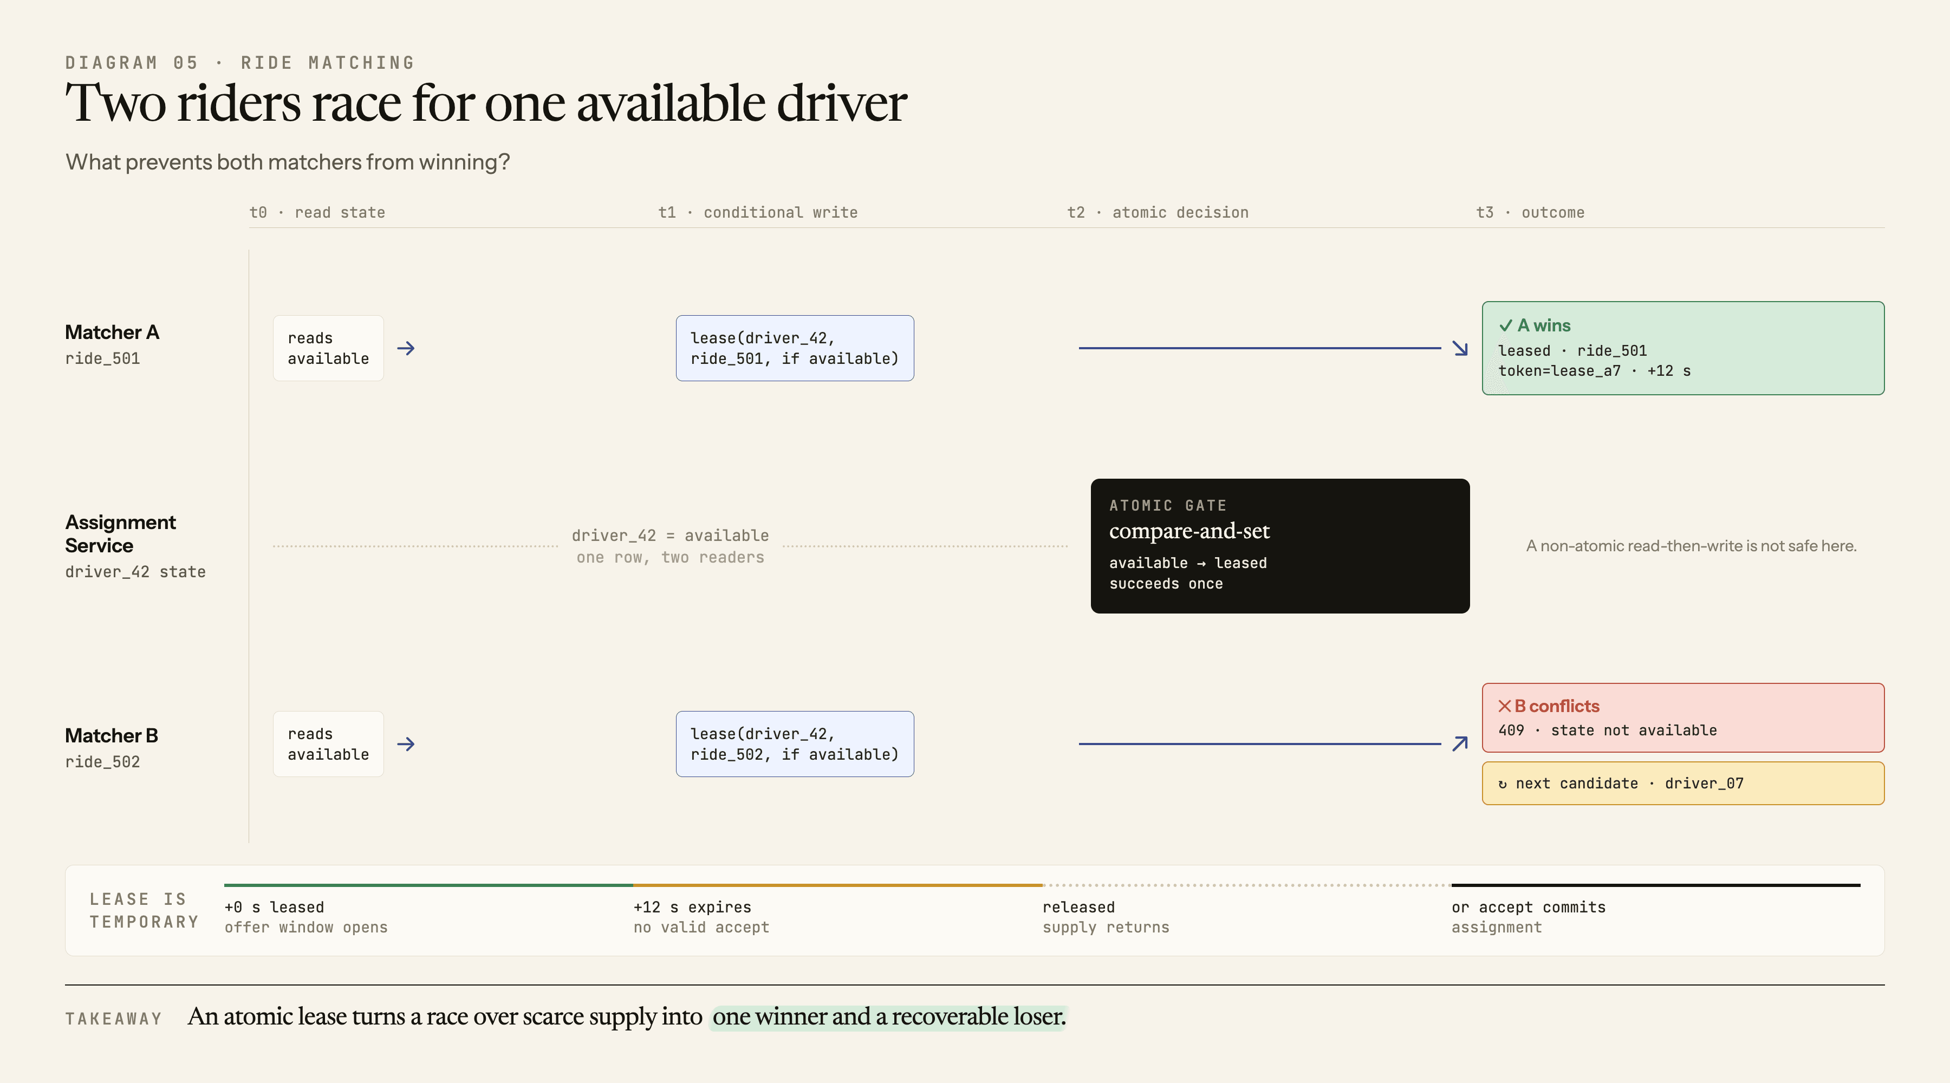
Task: Click the arrow after Matcher B's reads available box
Action: click(406, 744)
